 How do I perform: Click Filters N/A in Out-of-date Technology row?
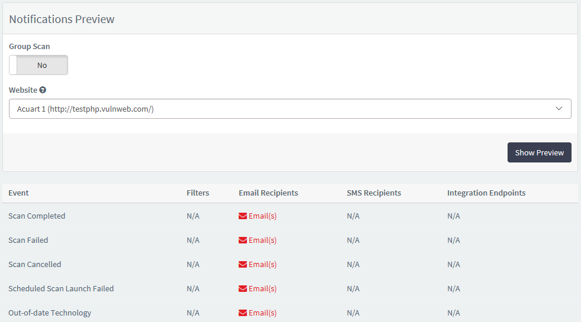point(193,313)
